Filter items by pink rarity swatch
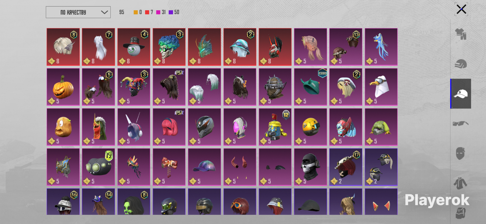Image resolution: width=486 pixels, height=224 pixels. pos(158,12)
